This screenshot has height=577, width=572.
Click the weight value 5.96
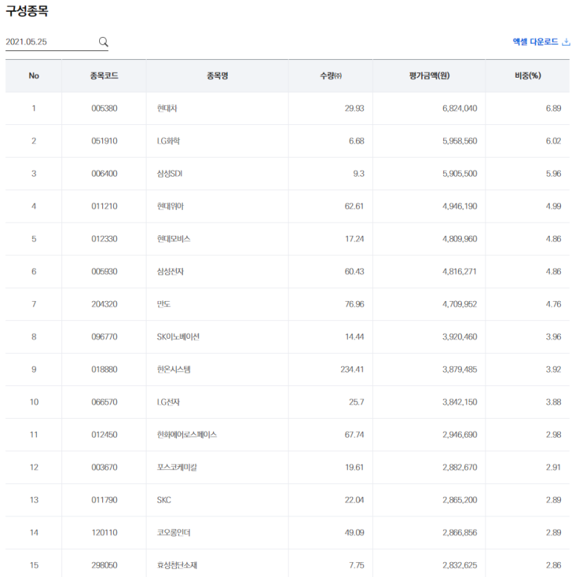tap(554, 174)
